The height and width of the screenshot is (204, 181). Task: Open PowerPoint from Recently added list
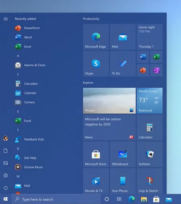click(32, 28)
